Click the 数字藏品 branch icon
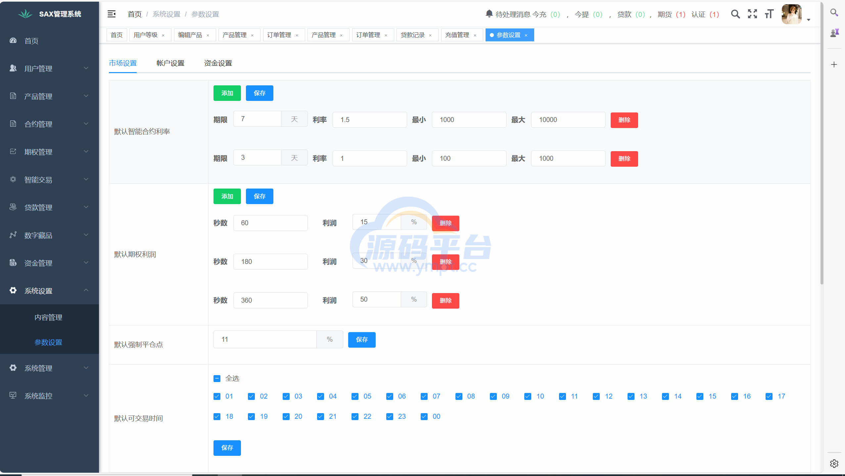The height and width of the screenshot is (476, 845). coord(13,235)
